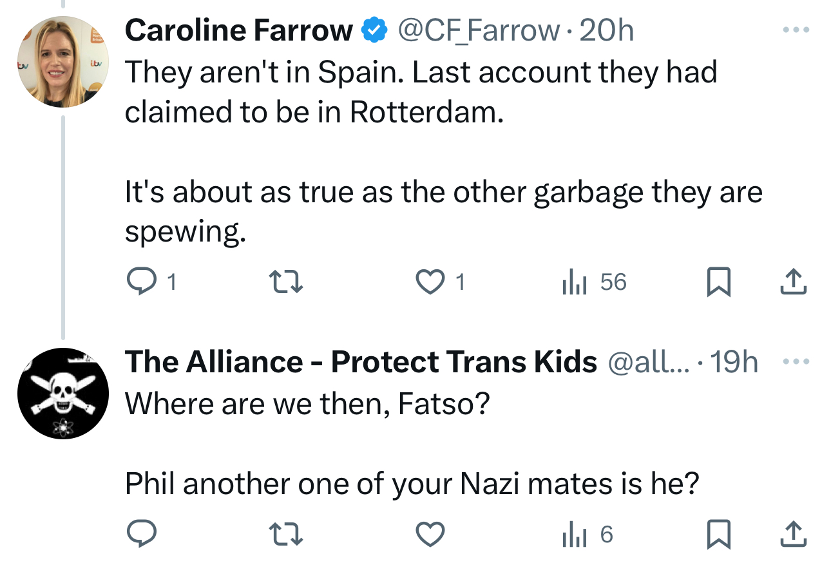The image size is (831, 572).
Task: Open Caroline Farrow's profile picture
Action: [x=62, y=62]
